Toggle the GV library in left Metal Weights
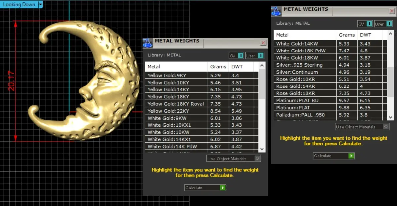The image size is (397, 206). [x=236, y=56]
